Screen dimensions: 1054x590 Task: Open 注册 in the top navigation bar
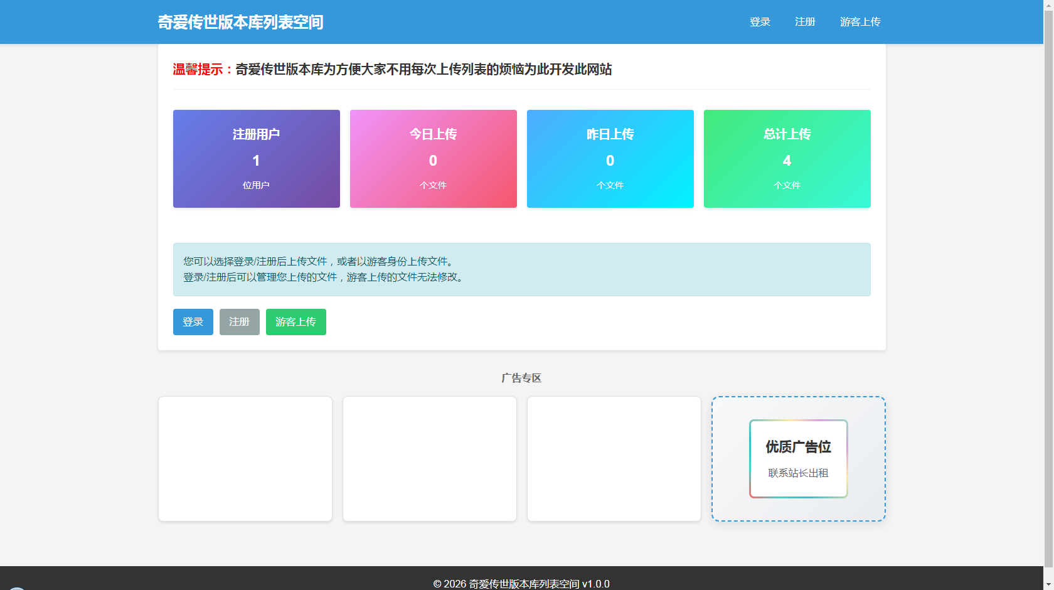(805, 22)
